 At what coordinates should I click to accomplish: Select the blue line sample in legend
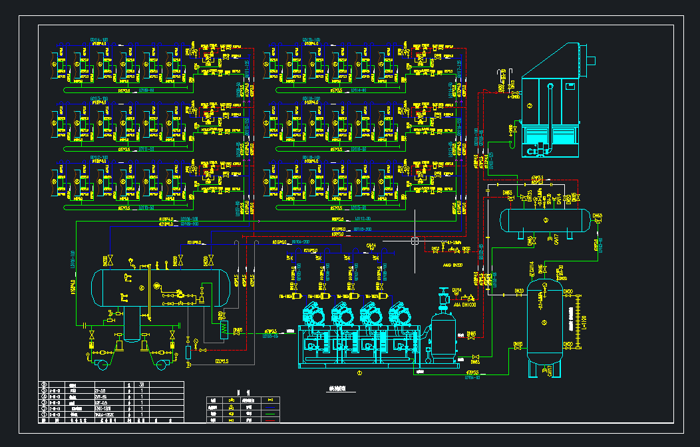270,407
